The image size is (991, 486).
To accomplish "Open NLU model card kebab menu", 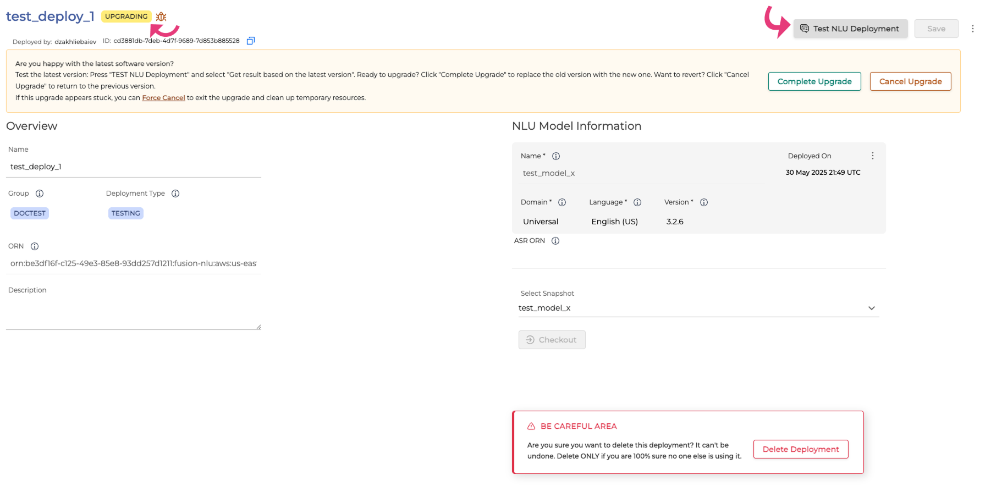I will 872,156.
